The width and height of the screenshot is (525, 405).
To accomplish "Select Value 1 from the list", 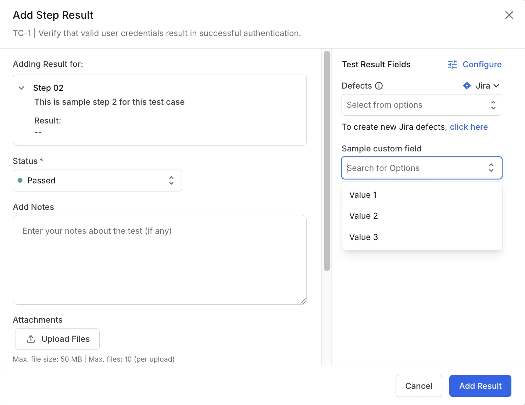I will tap(363, 195).
